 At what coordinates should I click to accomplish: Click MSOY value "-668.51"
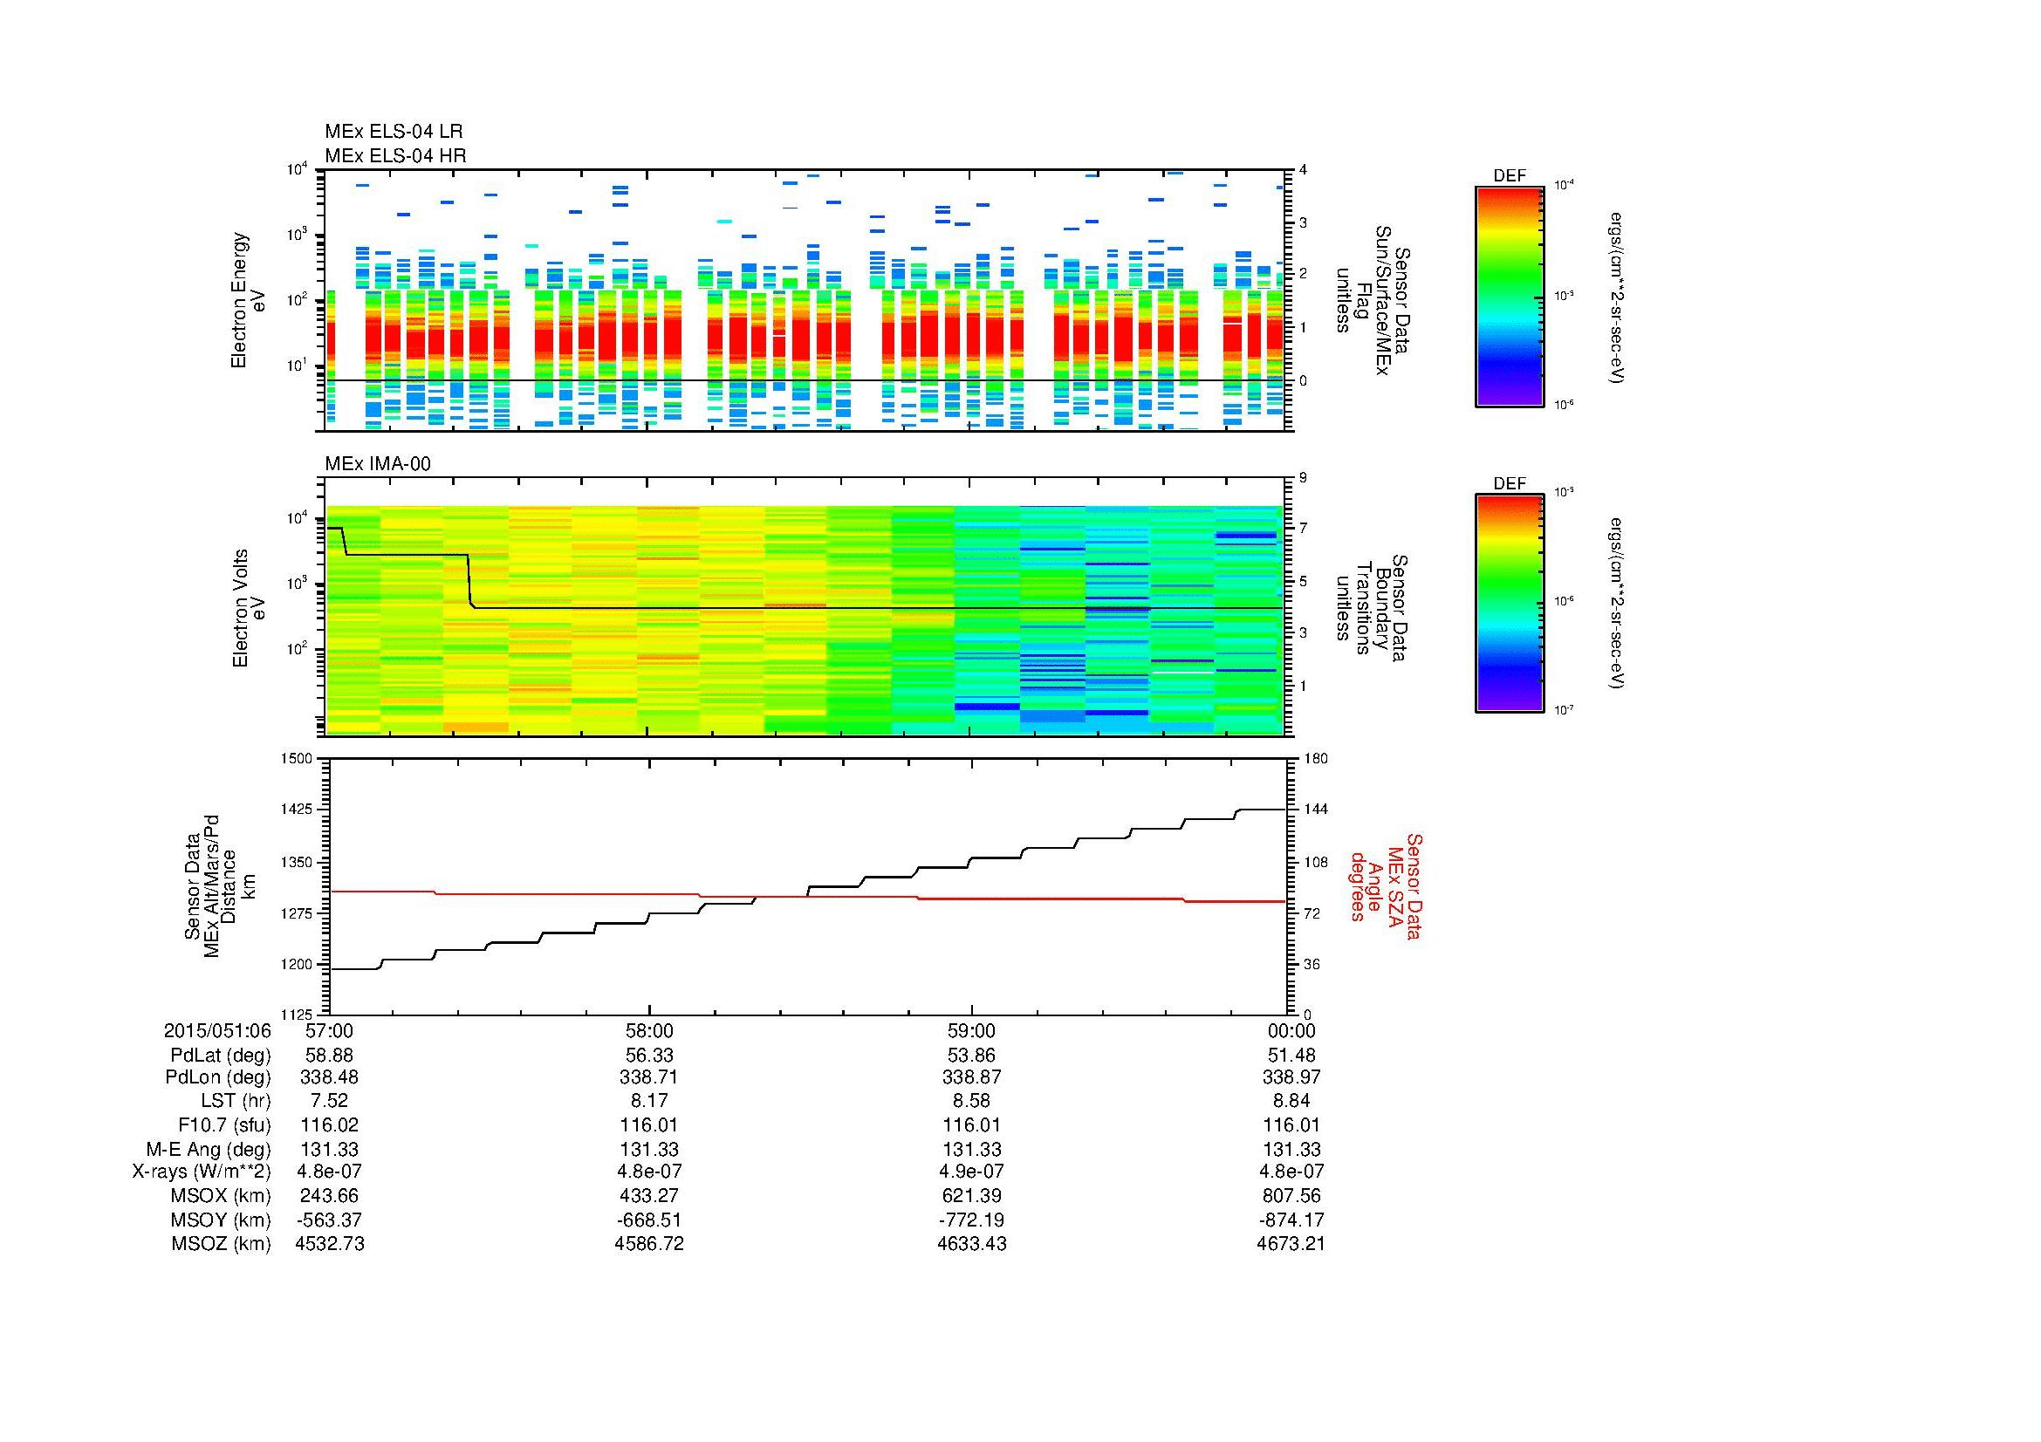tap(650, 1220)
